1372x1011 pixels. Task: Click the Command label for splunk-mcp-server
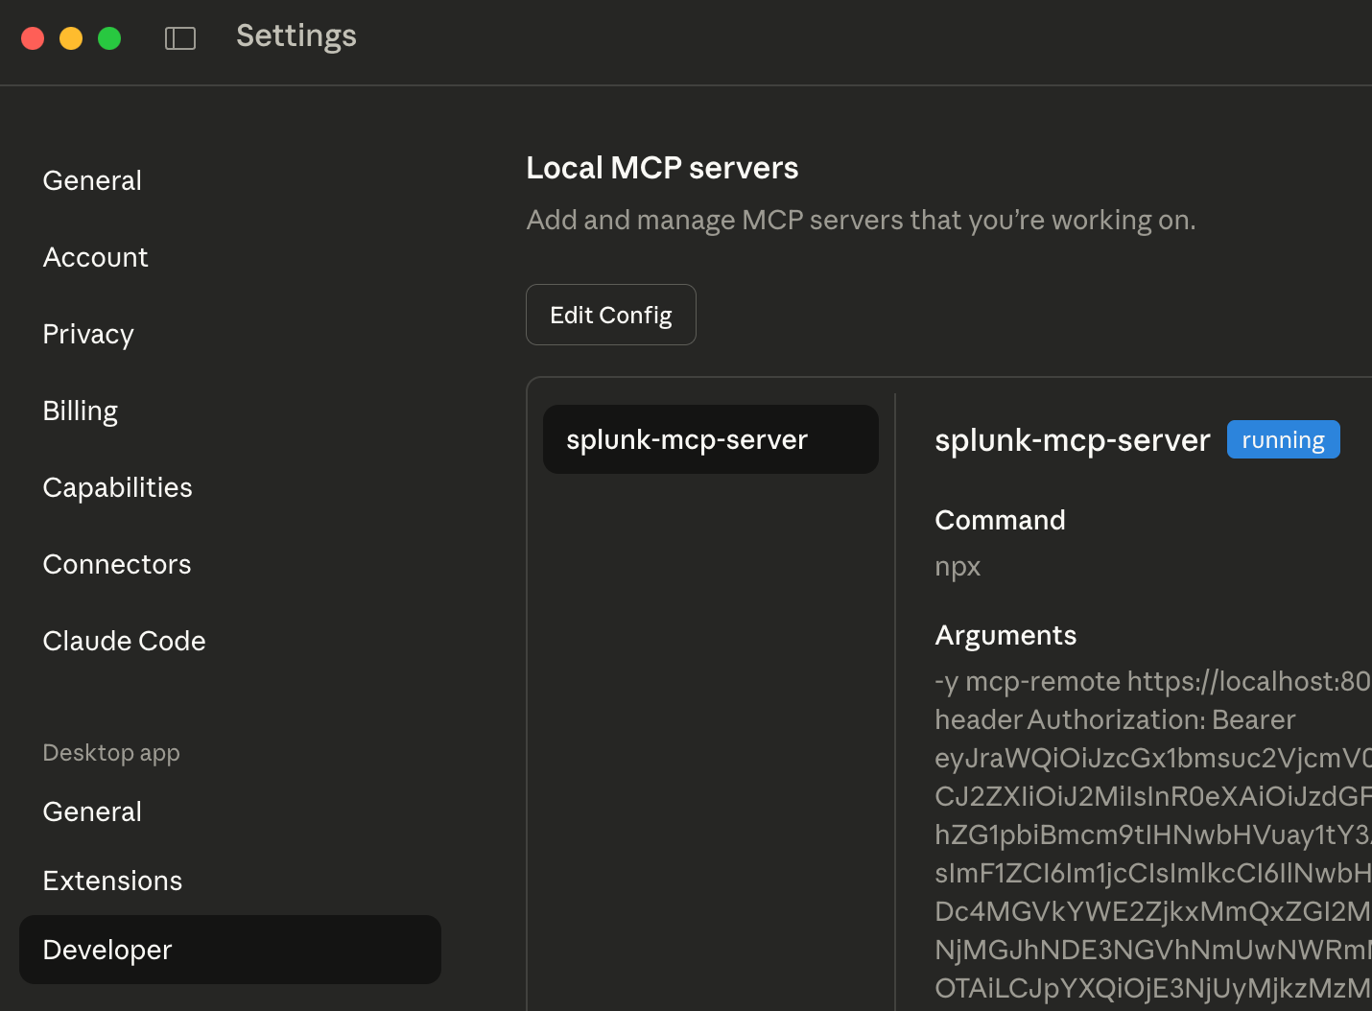coord(1000,520)
